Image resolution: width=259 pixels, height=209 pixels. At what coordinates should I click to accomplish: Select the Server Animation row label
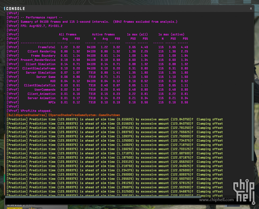point(41,98)
